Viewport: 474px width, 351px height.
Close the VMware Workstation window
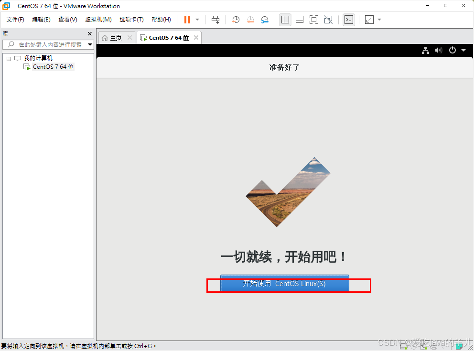(x=463, y=6)
